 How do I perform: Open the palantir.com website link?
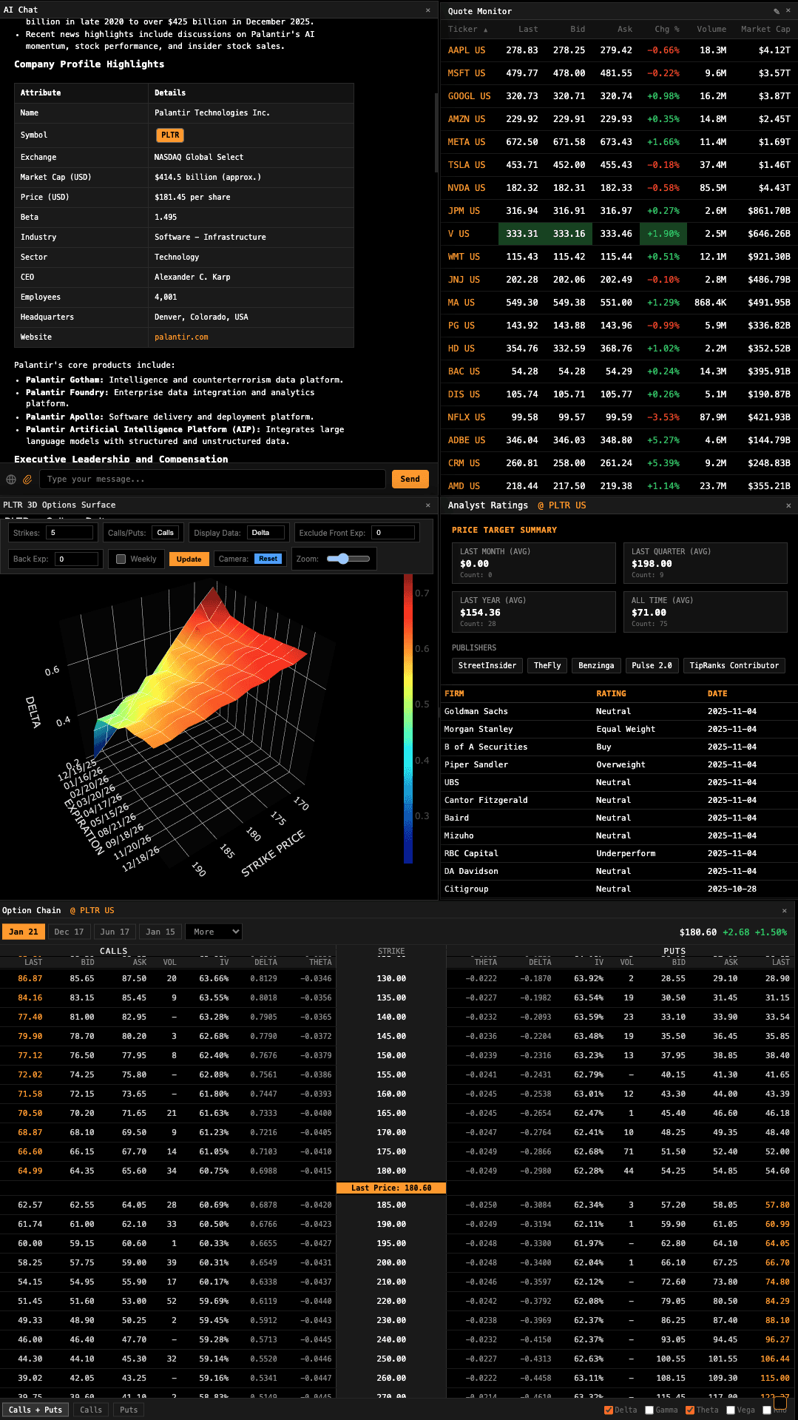point(181,337)
